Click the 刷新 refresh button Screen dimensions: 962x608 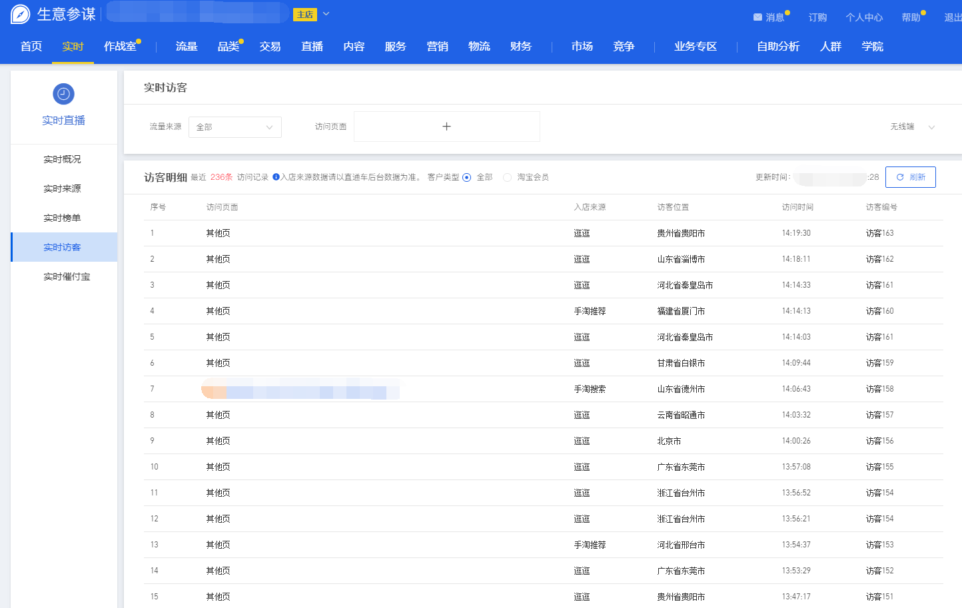[911, 177]
